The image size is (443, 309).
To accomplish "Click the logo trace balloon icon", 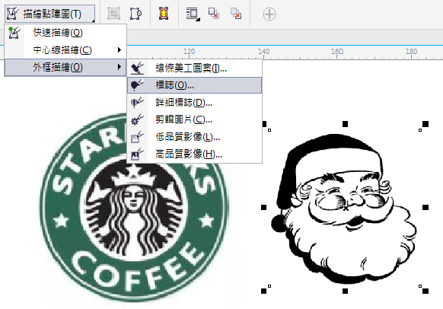I will coord(137,85).
